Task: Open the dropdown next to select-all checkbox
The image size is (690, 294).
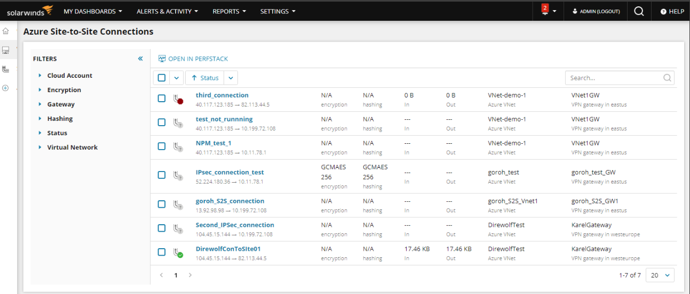Action: (x=177, y=78)
